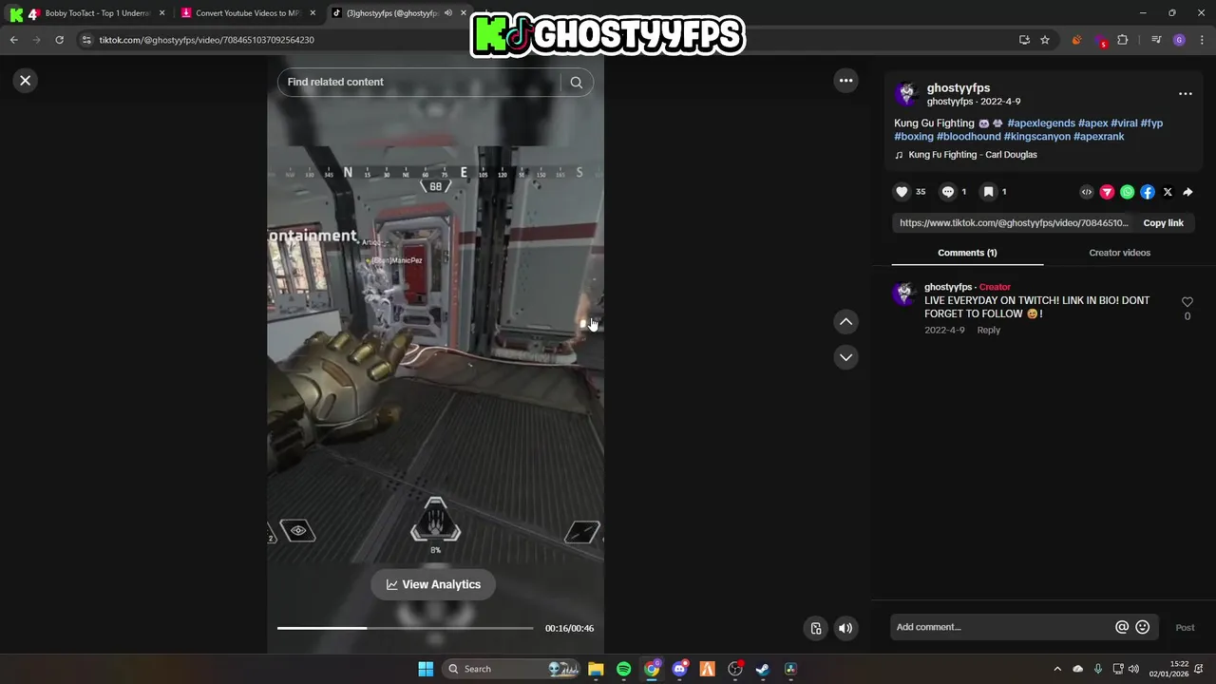Launch Spotify from the taskbar
Viewport: 1216px width, 684px height.
coord(623,669)
